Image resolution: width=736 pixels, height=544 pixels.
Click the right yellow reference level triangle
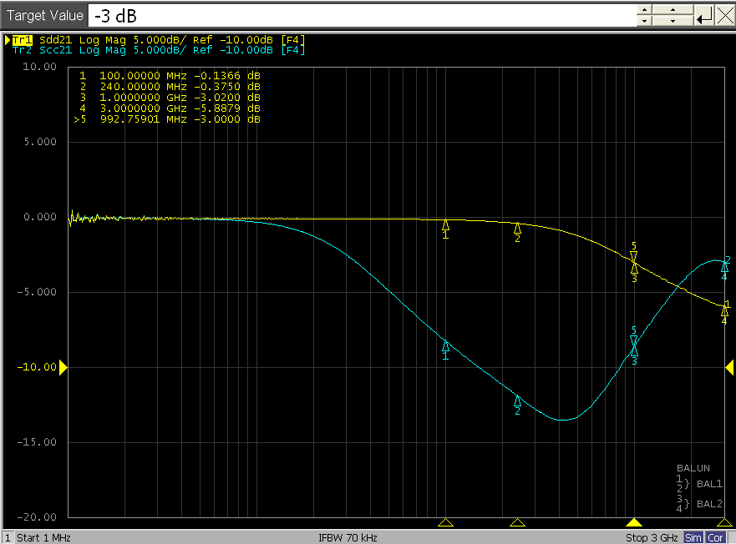point(729,366)
